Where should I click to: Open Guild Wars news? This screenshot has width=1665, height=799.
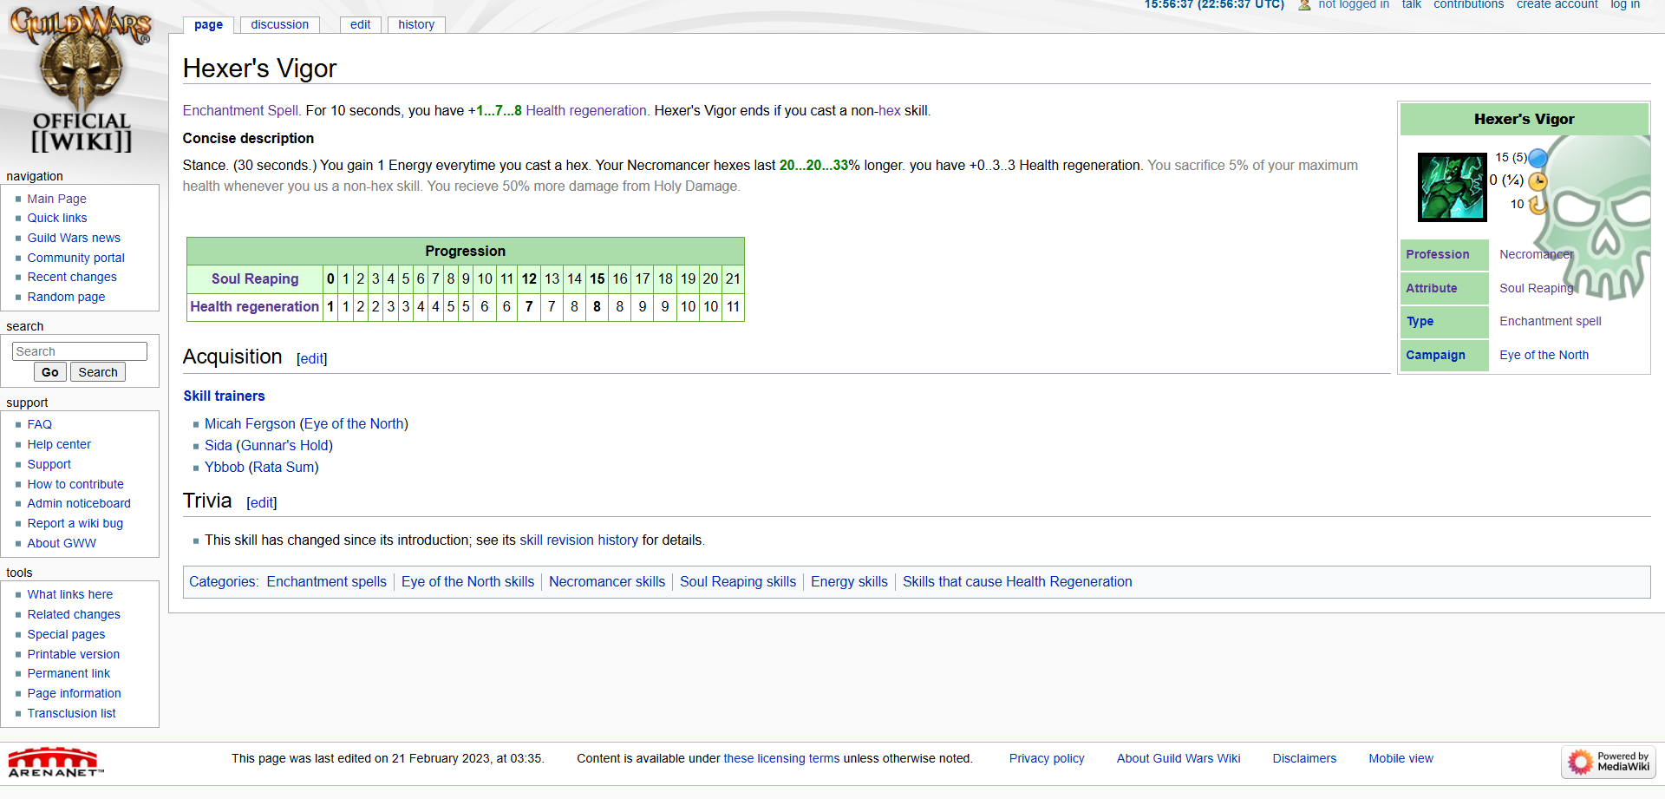74,238
